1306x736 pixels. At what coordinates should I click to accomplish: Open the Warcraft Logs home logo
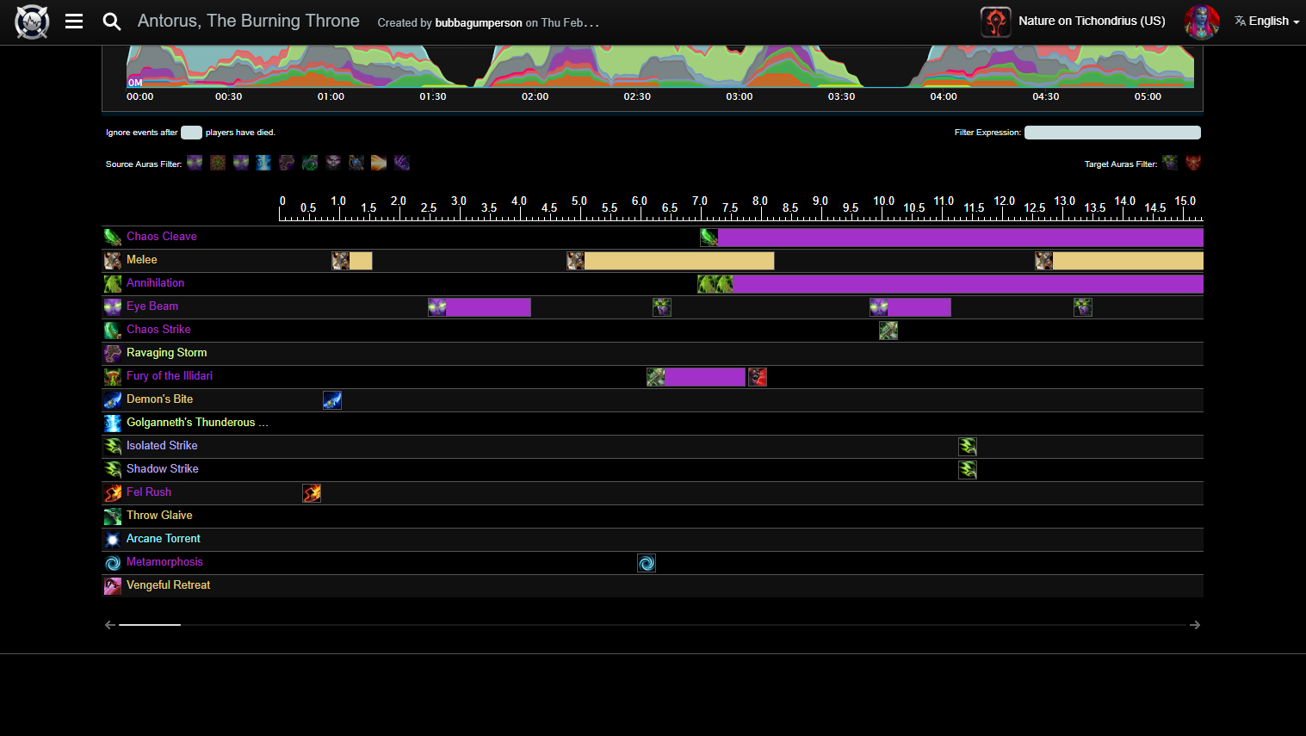32,22
